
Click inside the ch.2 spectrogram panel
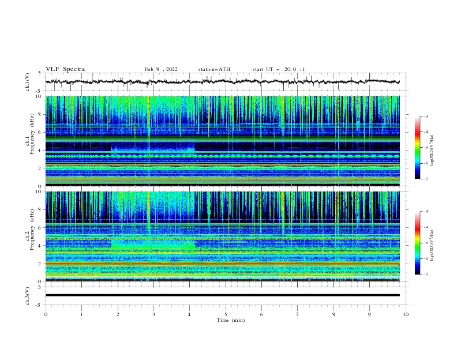pos(222,236)
